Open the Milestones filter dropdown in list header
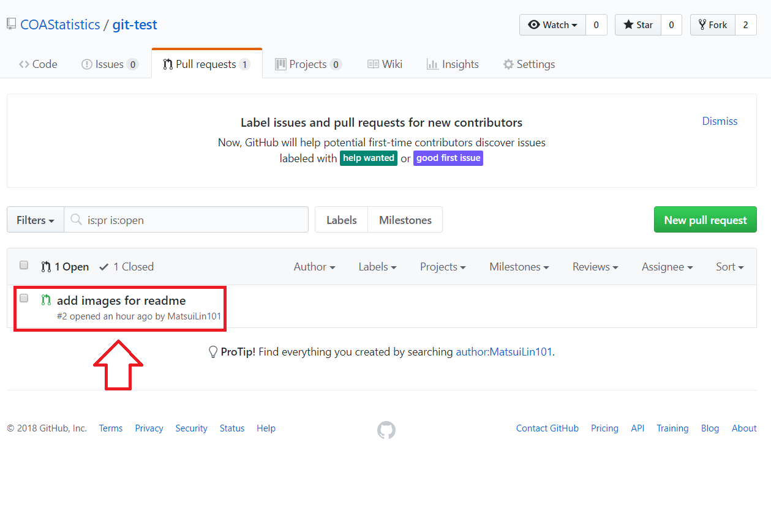 [x=519, y=267]
